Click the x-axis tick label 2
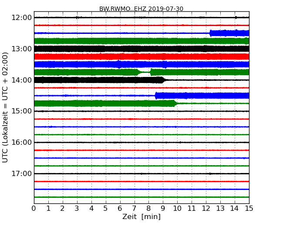Image resolution: width=283 pixels, height=226 pixels. point(63,209)
